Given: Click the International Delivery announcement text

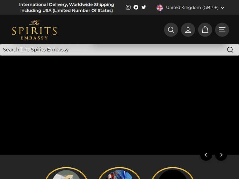Looking at the screenshot, I should [67, 8].
